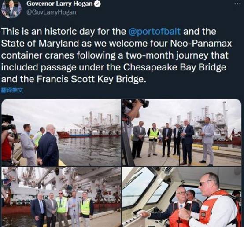This screenshot has width=244, height=227.
Task: Click the verified badge next to Larry Hogan
Action: tap(98, 4)
